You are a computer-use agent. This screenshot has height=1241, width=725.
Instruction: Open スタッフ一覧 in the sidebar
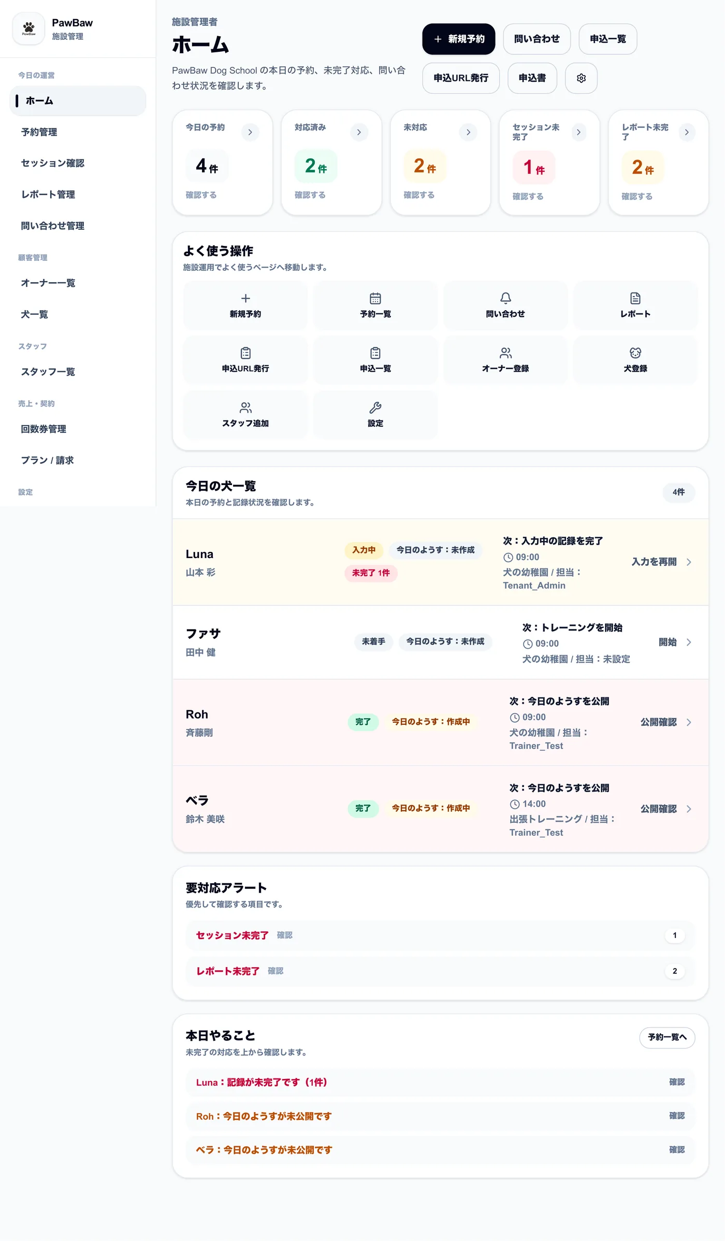(78, 372)
